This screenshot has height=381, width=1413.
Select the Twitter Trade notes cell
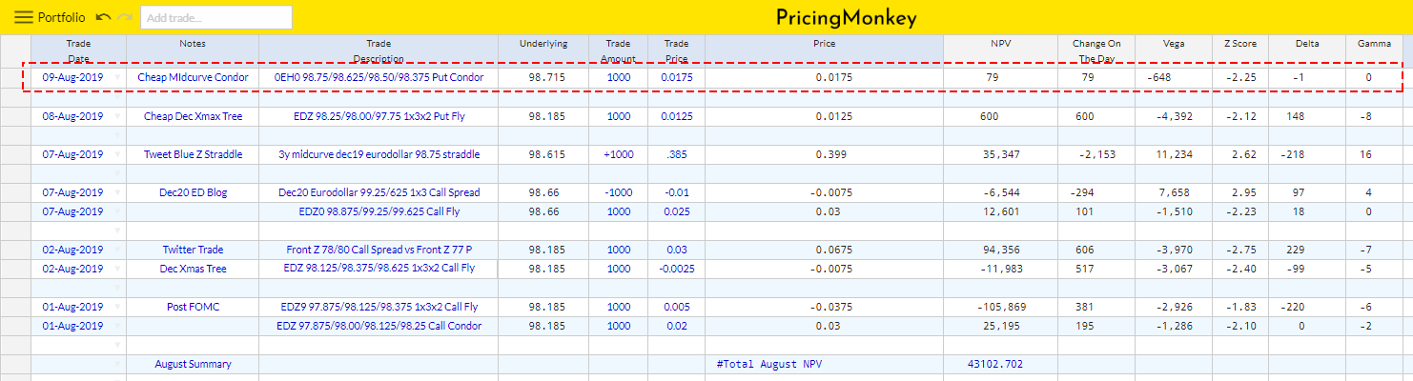pos(193,250)
